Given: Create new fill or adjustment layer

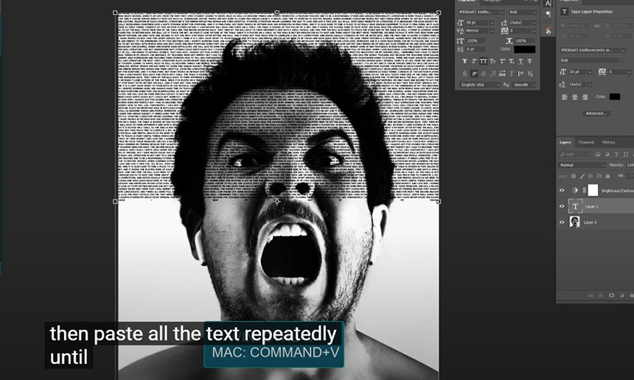Looking at the screenshot, I should point(622,295).
